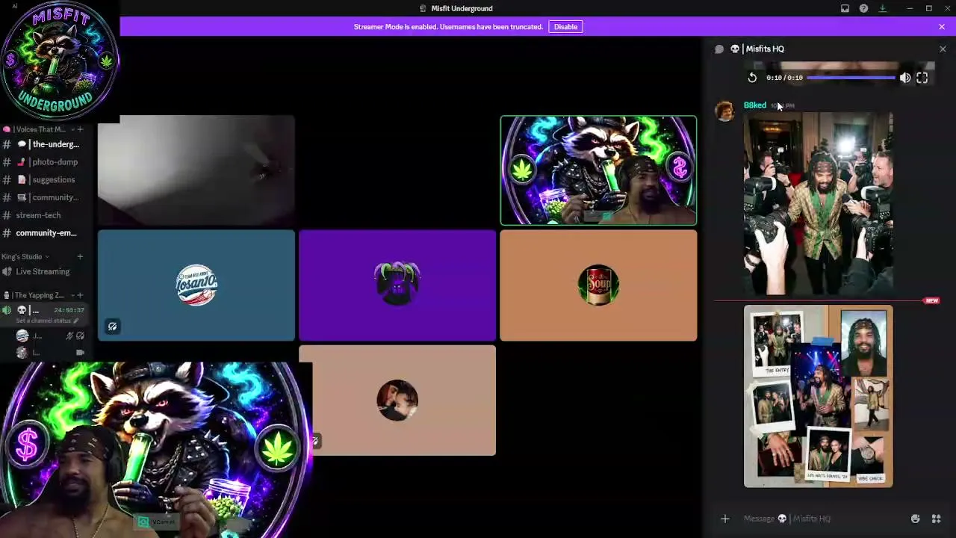
Task: Open the photo collage image in chat
Action: coord(819,396)
